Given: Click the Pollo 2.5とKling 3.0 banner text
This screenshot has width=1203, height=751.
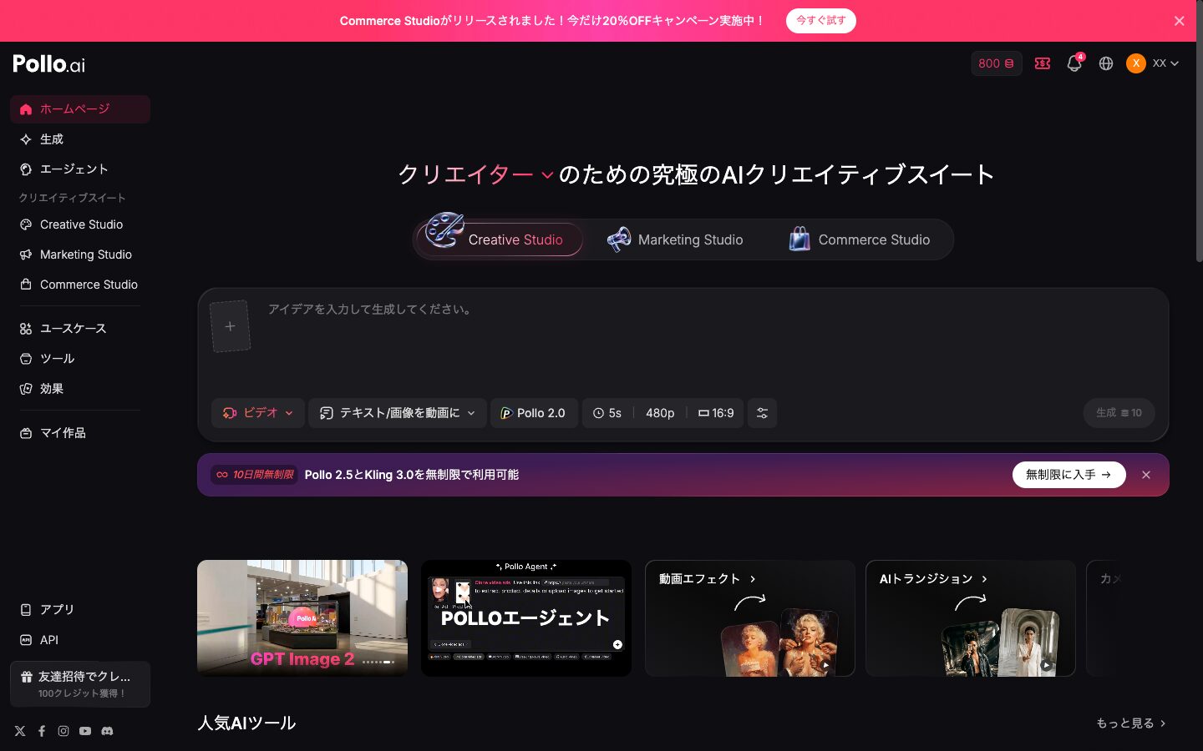Looking at the screenshot, I should [x=412, y=475].
